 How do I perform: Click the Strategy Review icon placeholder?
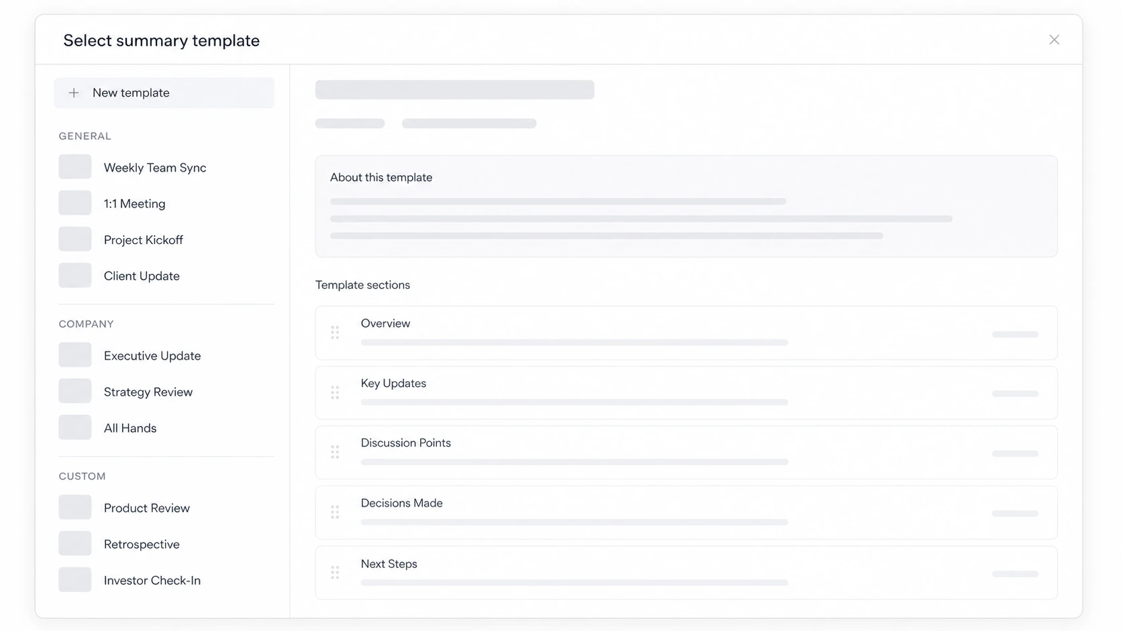(74, 392)
